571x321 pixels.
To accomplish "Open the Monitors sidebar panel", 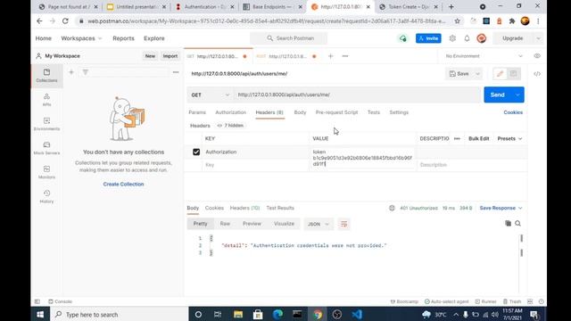I will click(x=46, y=172).
